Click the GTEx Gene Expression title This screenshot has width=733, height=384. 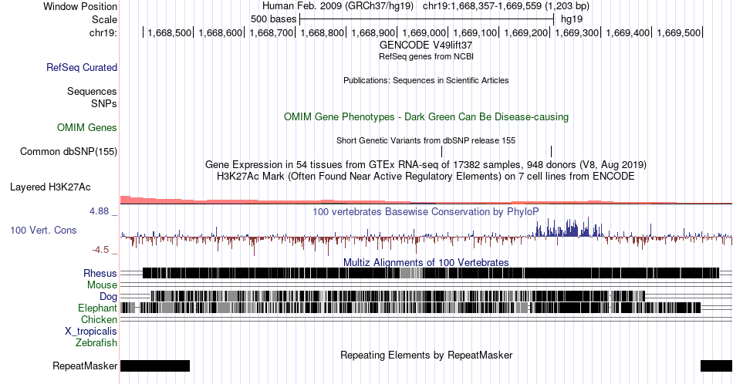pos(426,164)
